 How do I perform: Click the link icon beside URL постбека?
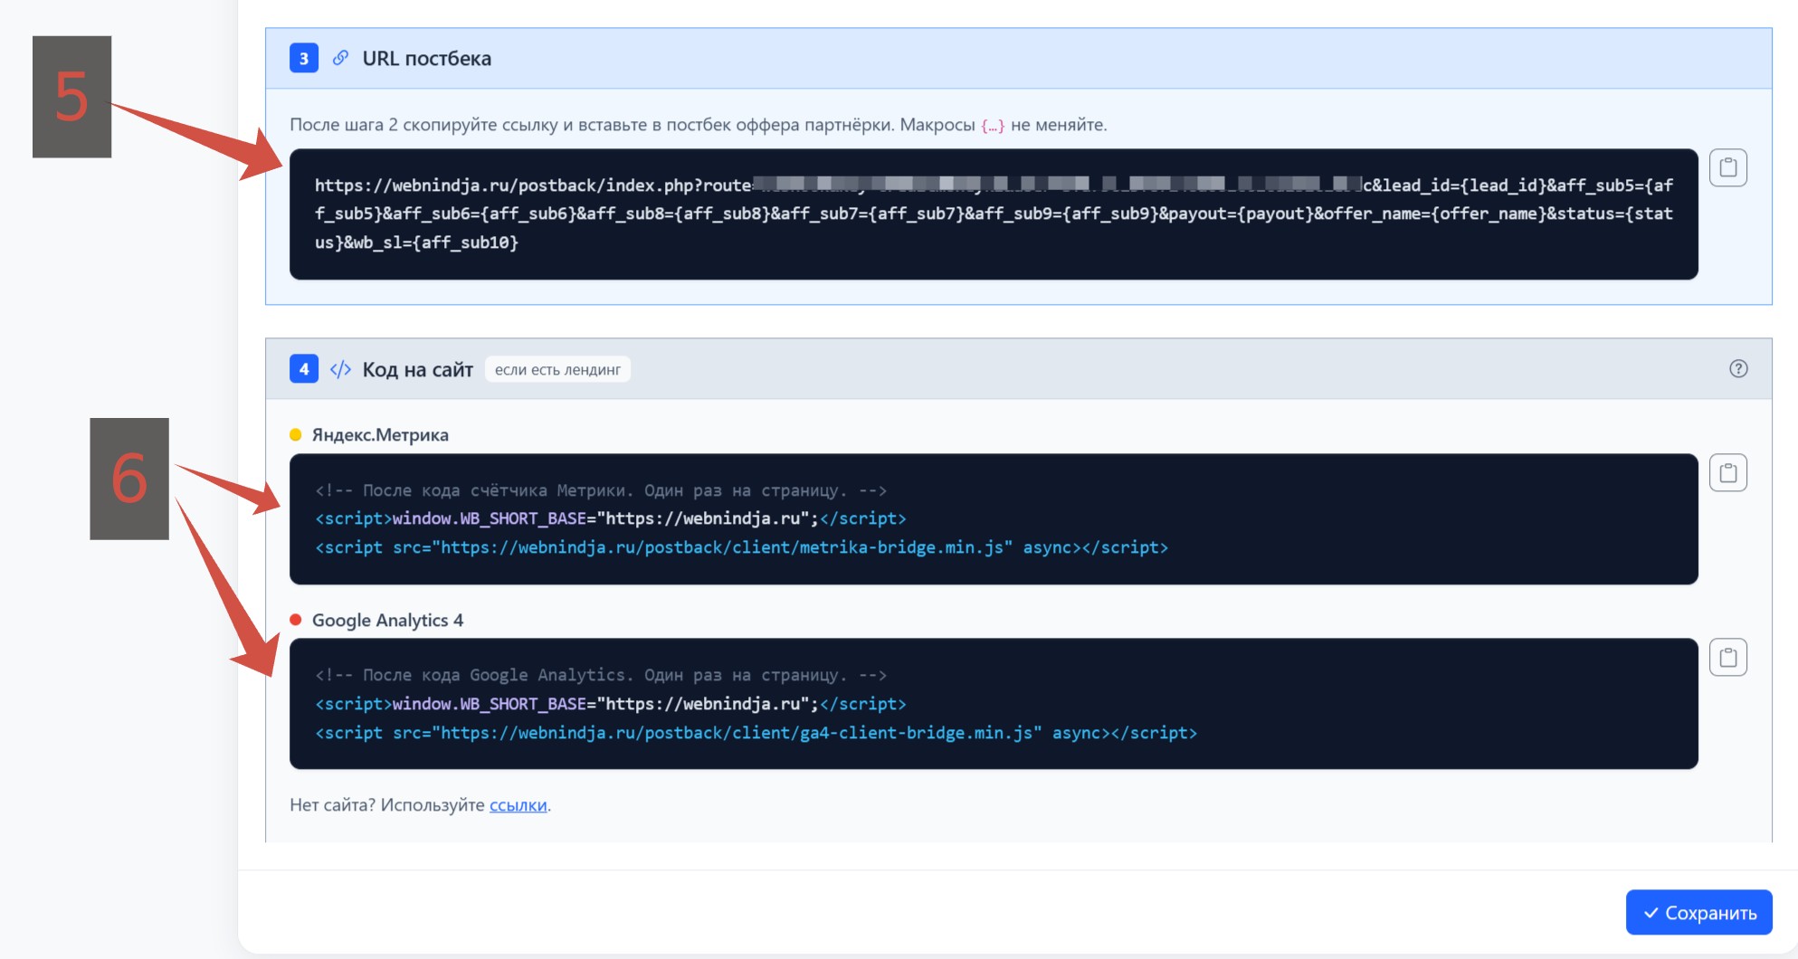[x=340, y=58]
